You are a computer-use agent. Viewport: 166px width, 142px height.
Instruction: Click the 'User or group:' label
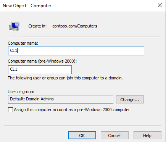(x=21, y=92)
